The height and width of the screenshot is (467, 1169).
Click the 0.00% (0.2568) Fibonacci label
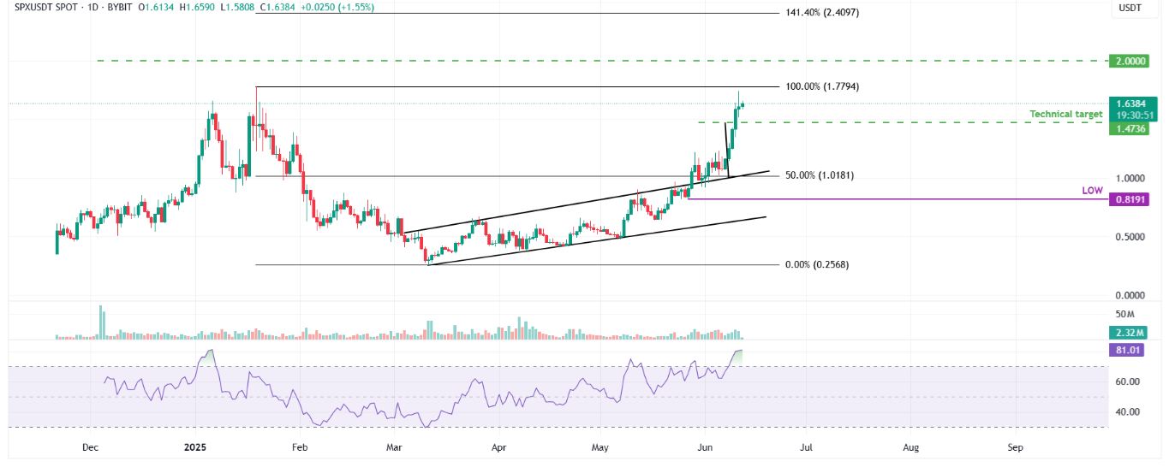click(816, 265)
